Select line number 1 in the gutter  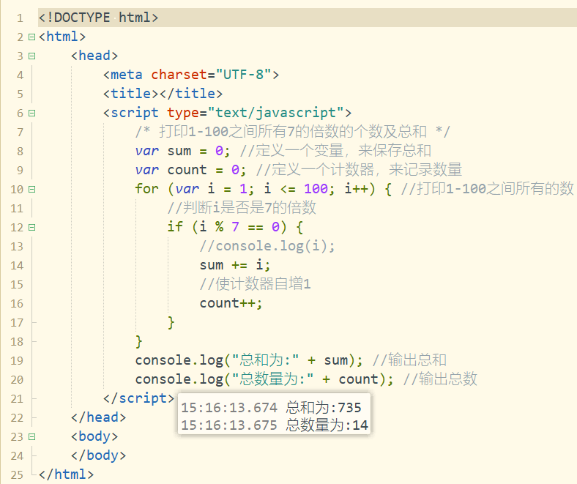20,18
